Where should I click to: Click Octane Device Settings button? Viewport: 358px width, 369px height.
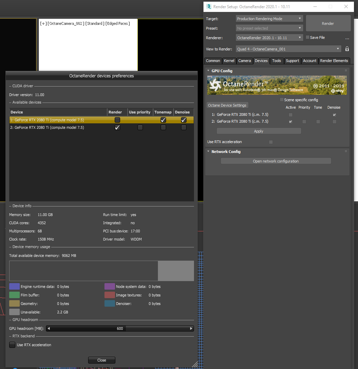pos(227,105)
